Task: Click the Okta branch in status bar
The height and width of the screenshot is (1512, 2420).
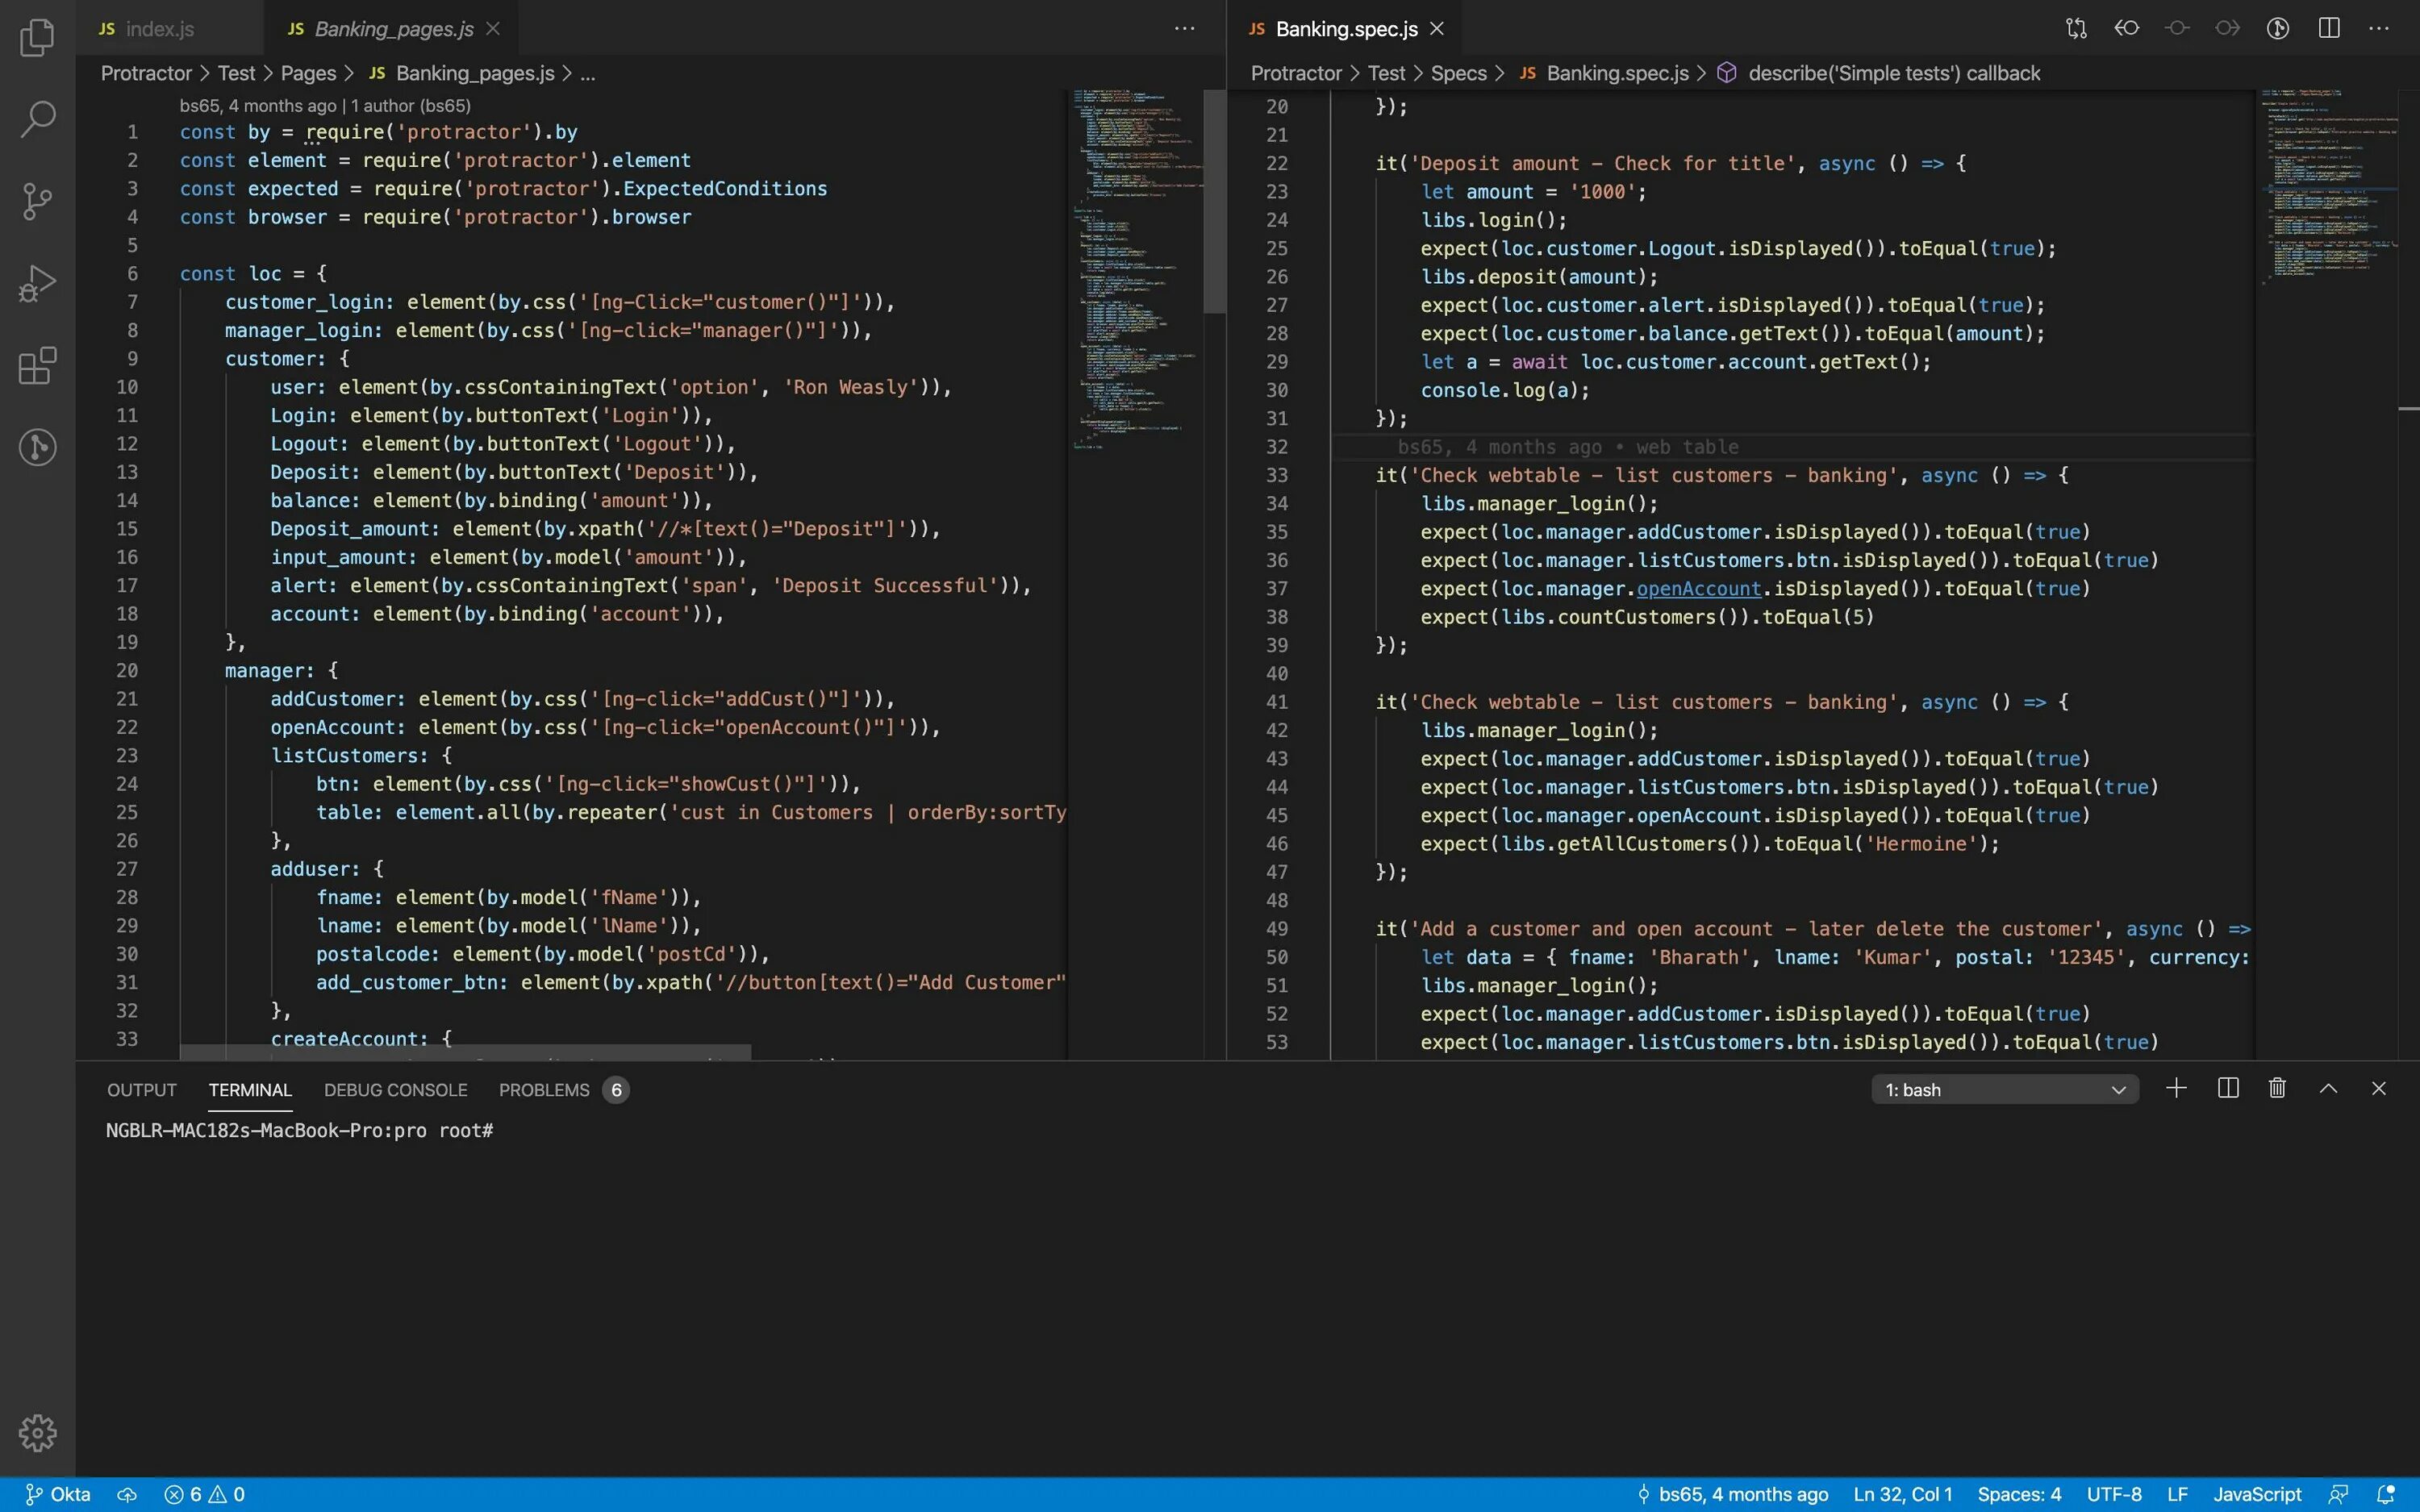Action: (x=58, y=1494)
